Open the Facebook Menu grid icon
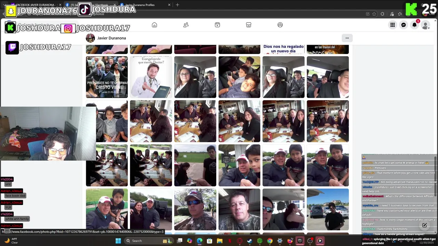 (x=392, y=25)
